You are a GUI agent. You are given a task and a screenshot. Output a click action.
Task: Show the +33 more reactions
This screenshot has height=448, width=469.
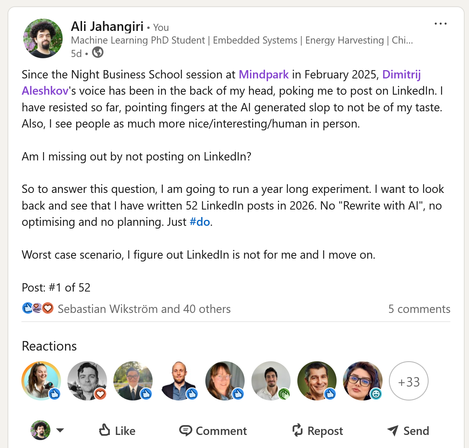click(x=409, y=381)
